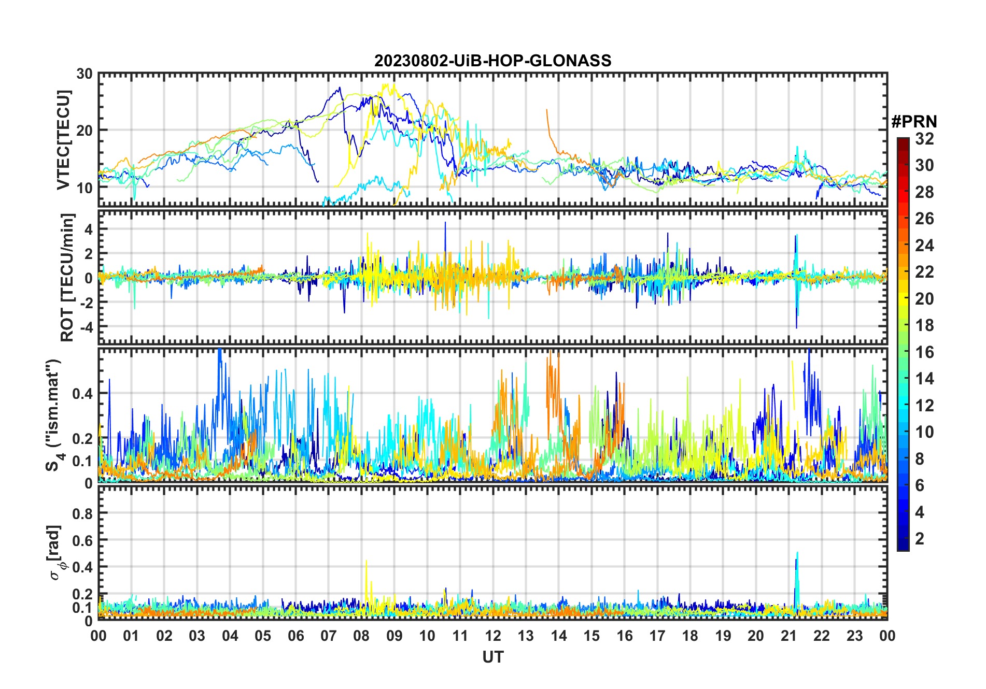Select colorbar tick label 16
This screenshot has width=986, height=689.
[924, 352]
